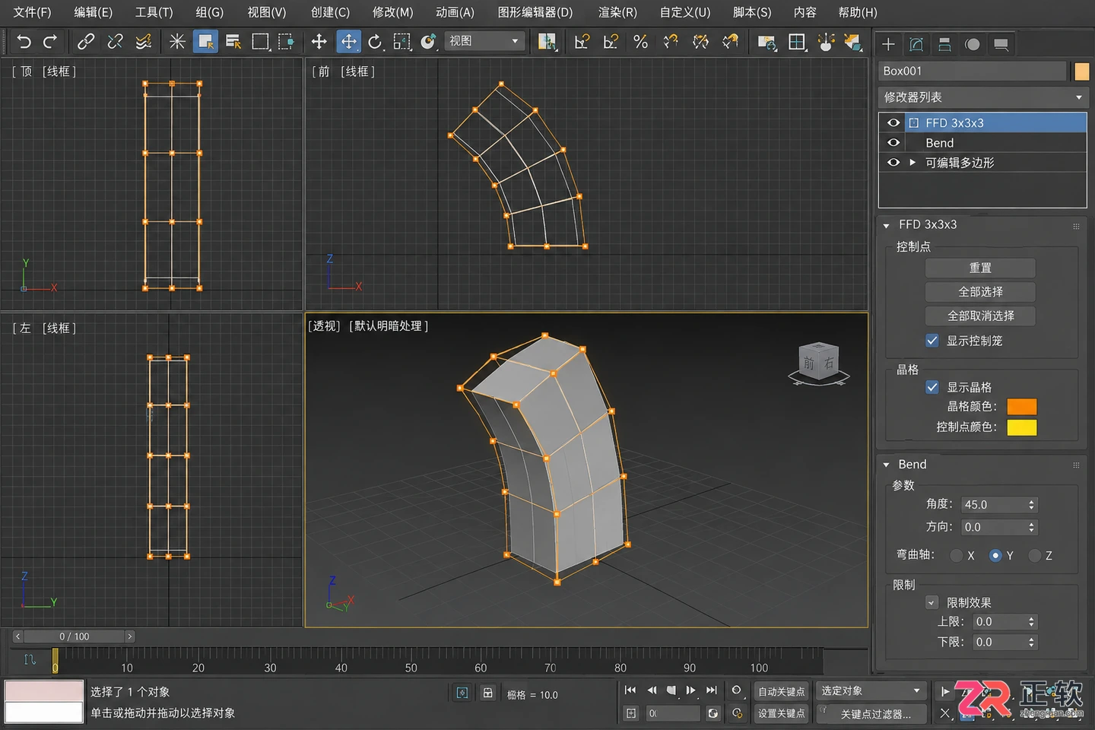Screen dimensions: 1095x730
Task: Activate the Select and Move tool
Action: [x=349, y=42]
